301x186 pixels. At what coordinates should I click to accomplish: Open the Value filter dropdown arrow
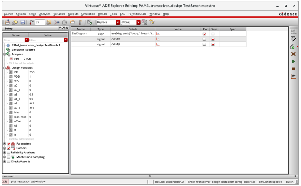coord(66,40)
